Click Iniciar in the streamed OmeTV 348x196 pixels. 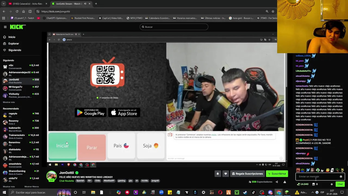click(62, 146)
